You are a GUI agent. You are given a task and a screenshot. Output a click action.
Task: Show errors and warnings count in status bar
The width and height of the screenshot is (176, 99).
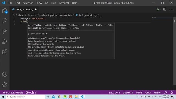click(x=31, y=92)
